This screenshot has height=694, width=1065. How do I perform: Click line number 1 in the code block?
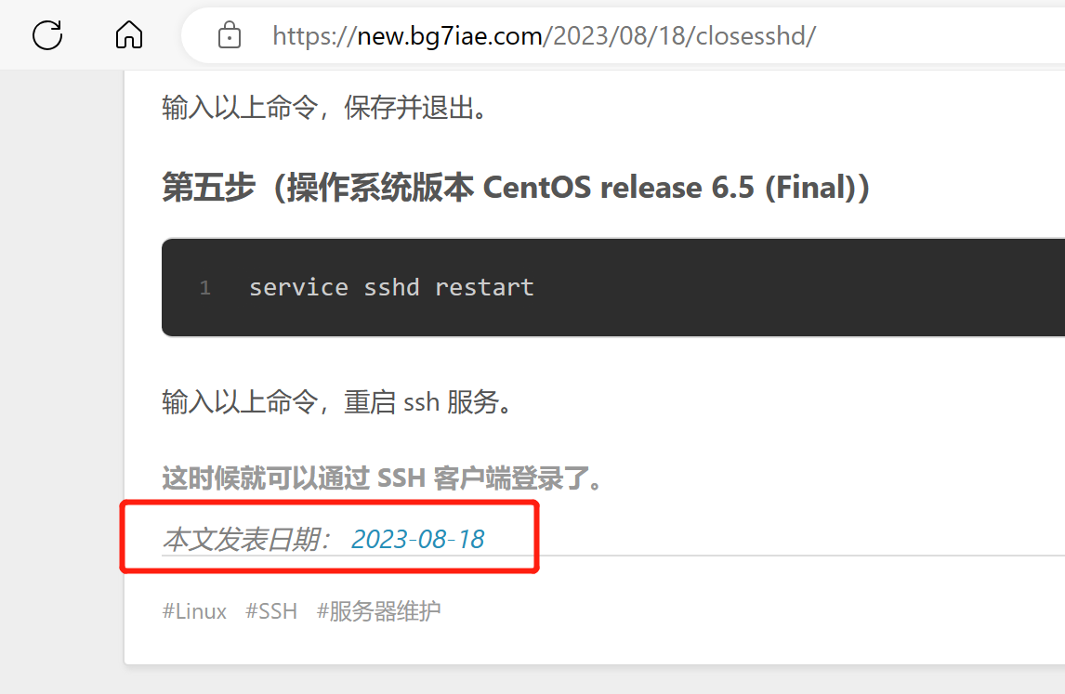(205, 288)
